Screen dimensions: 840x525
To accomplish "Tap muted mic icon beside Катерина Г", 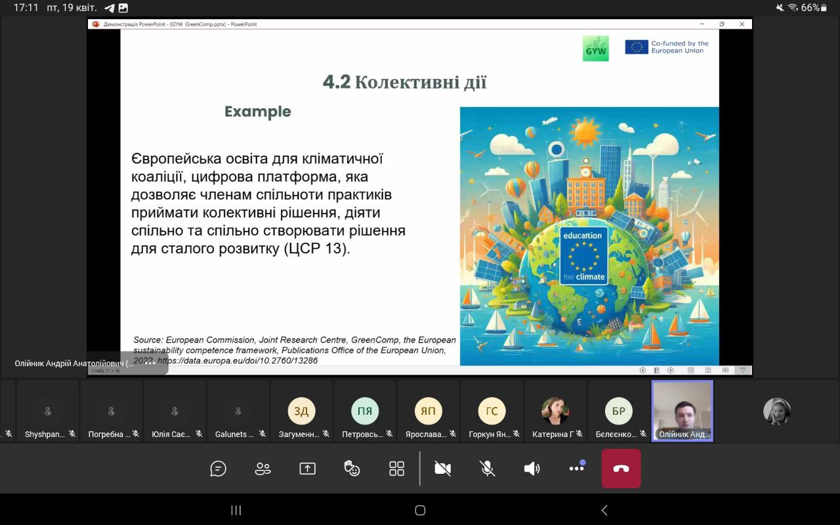I will tap(579, 434).
